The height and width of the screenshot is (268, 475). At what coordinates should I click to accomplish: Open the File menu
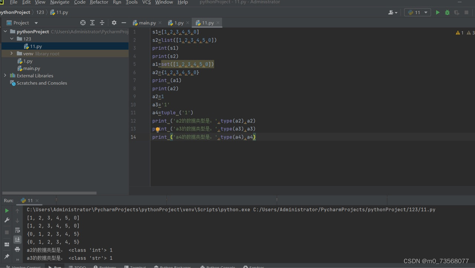(x=13, y=2)
